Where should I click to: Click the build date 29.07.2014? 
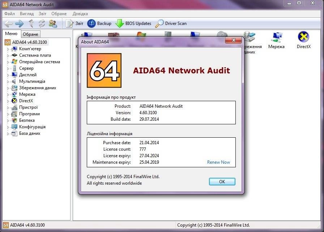point(149,119)
